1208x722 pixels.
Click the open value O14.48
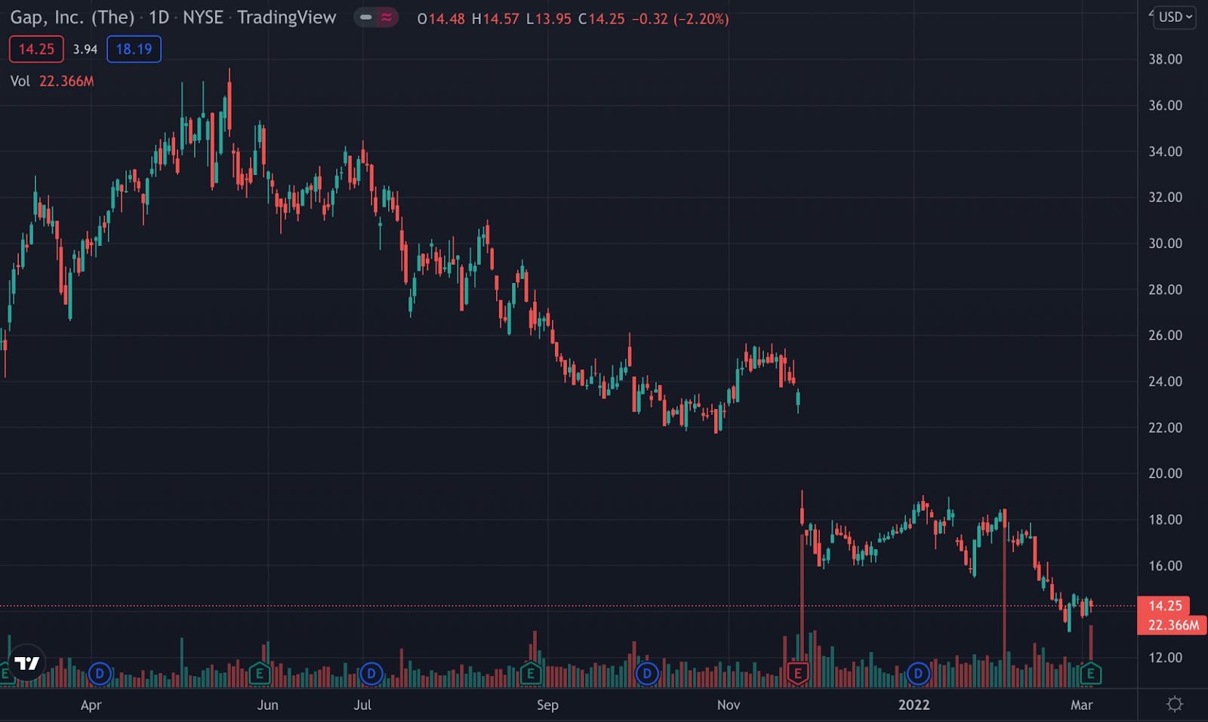tap(441, 19)
